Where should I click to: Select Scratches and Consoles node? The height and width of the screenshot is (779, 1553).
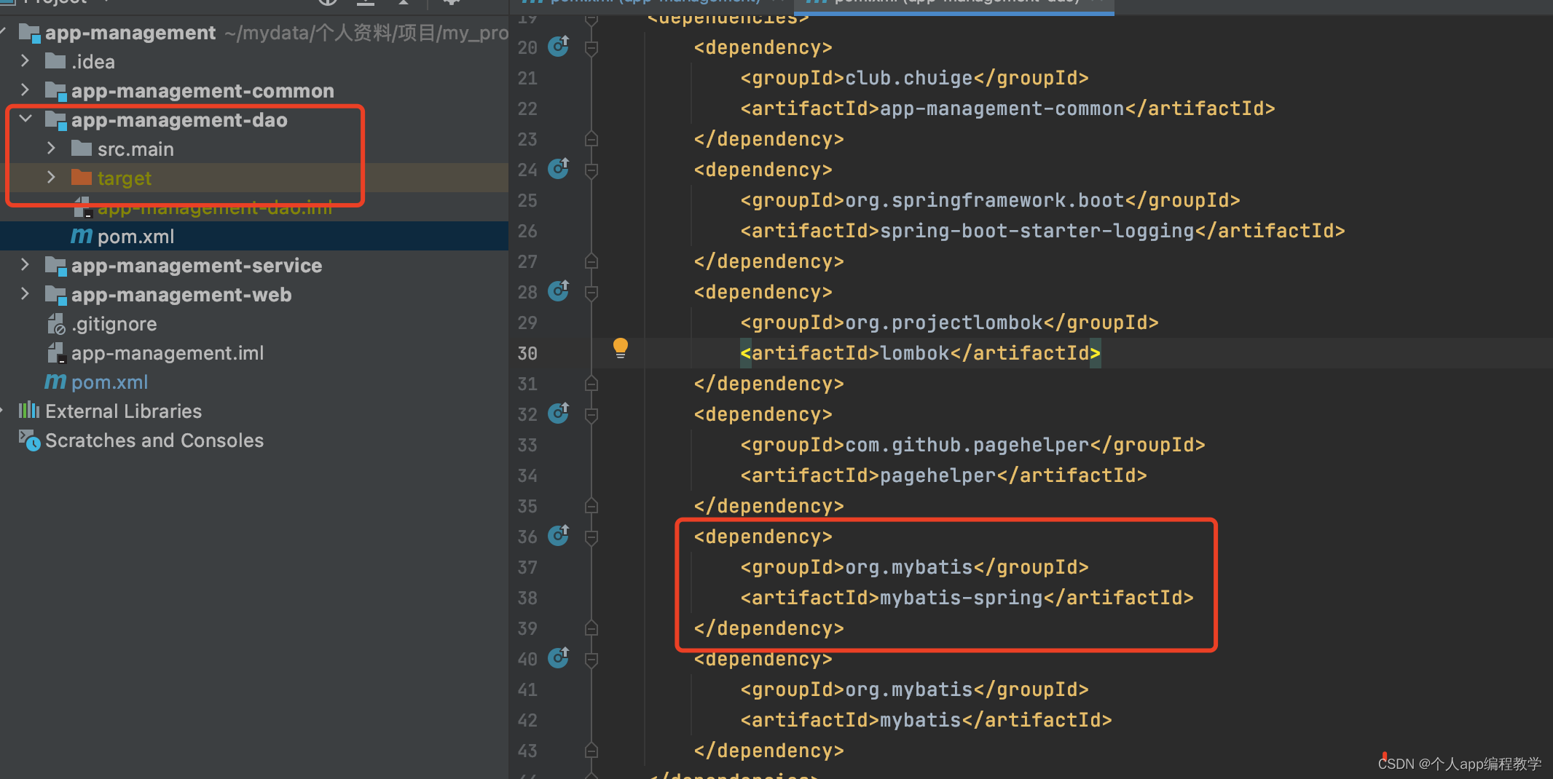coord(254,440)
